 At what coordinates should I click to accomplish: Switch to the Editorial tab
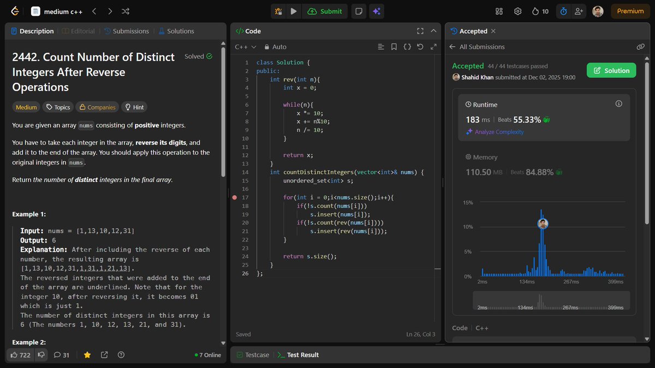tap(79, 31)
